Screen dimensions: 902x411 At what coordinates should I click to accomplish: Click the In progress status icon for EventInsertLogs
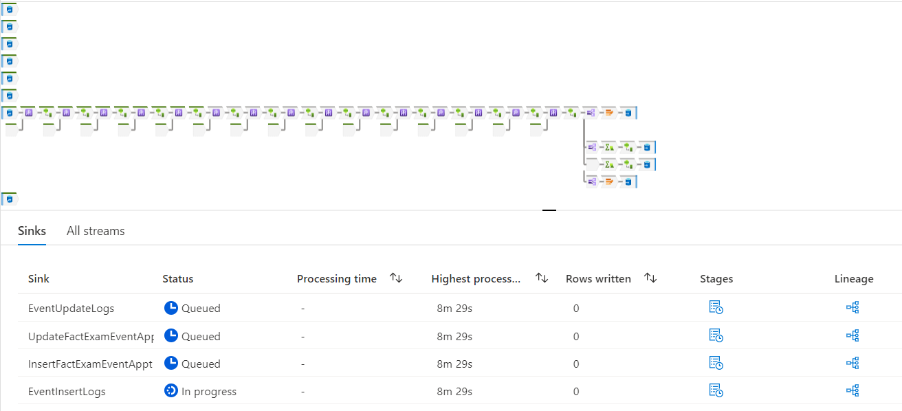click(x=171, y=391)
